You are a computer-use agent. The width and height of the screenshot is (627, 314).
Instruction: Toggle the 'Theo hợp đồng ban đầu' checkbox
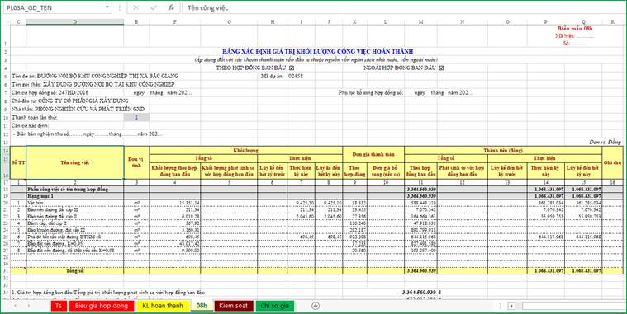(292, 68)
